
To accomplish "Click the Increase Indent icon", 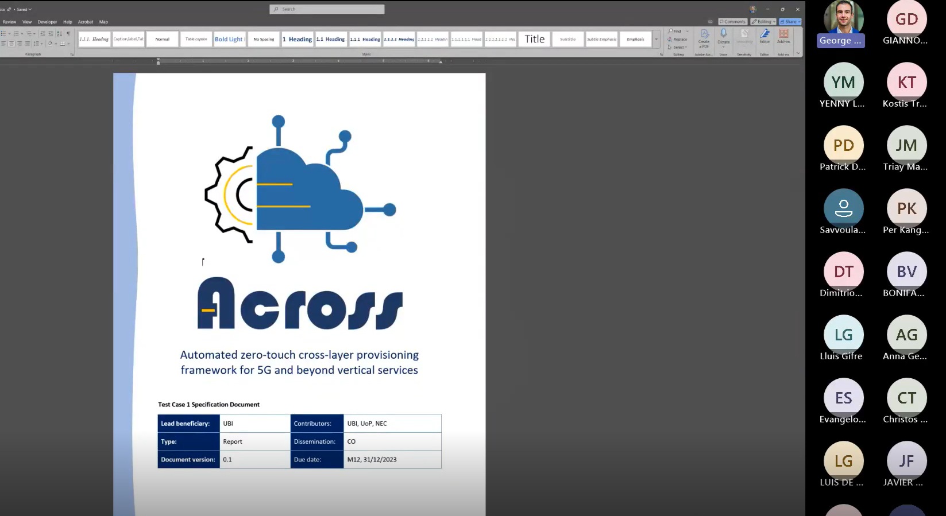I will 51,33.
